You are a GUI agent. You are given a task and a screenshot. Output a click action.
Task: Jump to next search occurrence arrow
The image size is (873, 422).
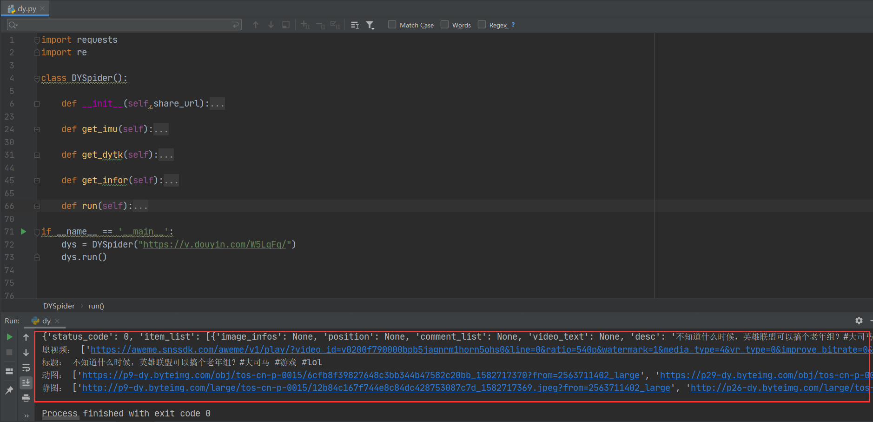[x=271, y=25]
